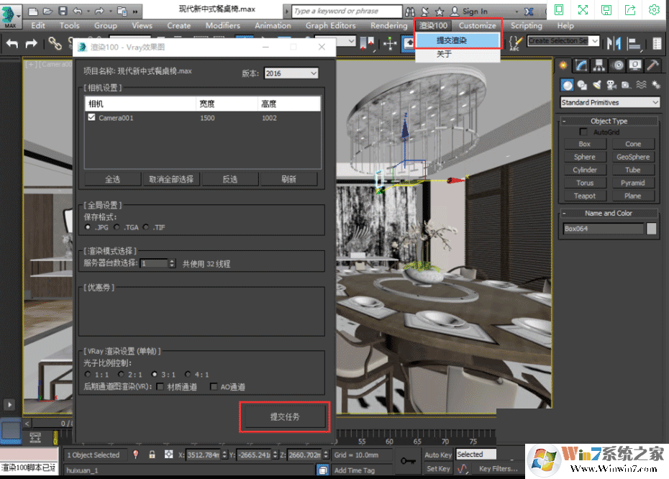Click the Mirror tool icon
This screenshot has width=669, height=479.
click(614, 43)
